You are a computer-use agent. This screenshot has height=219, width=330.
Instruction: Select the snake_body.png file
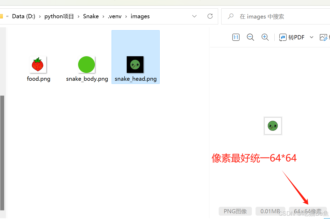86,65
